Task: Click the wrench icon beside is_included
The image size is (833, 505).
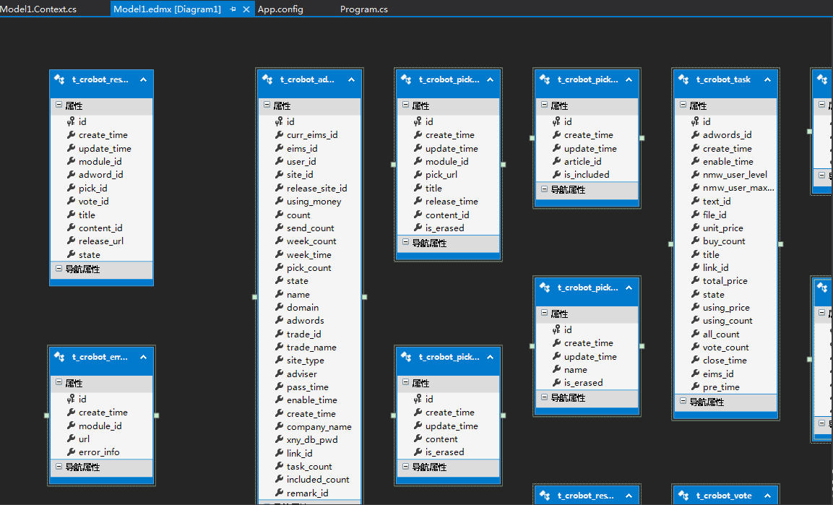Action: coord(556,175)
